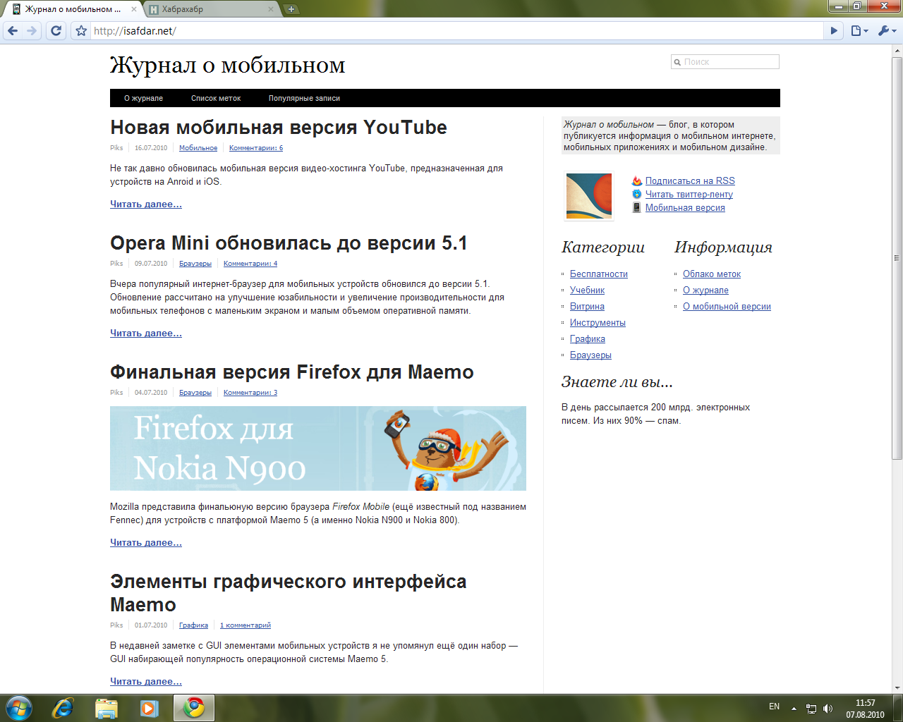The width and height of the screenshot is (903, 722).
Task: Open the Бесплатности category
Action: (x=599, y=274)
